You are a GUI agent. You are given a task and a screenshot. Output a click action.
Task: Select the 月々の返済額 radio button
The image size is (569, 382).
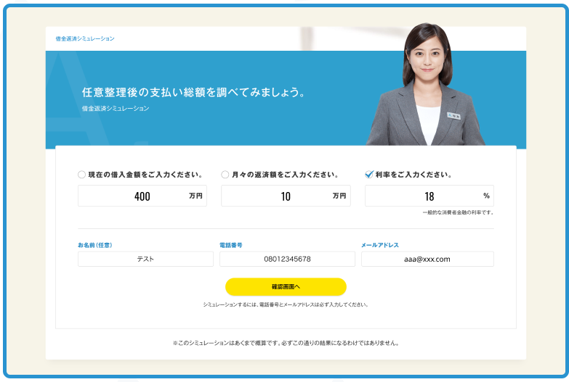point(225,175)
